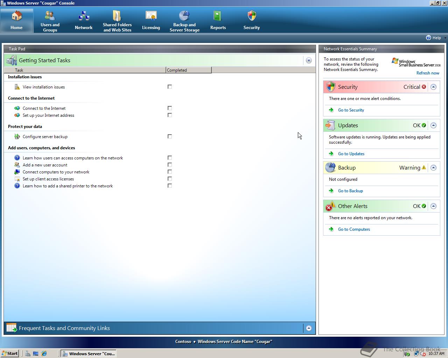Click the Updates icon in summary
448x358 pixels.
(330, 125)
